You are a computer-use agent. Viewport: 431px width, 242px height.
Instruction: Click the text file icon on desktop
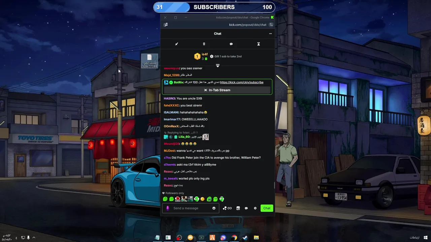click(150, 61)
